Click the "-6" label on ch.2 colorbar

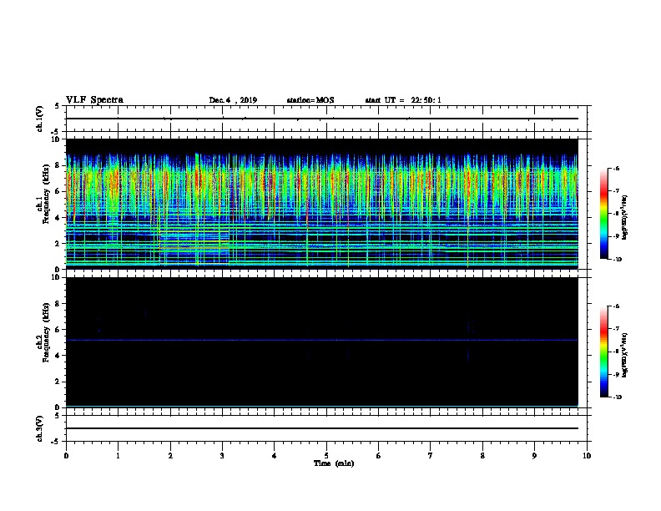(x=616, y=306)
